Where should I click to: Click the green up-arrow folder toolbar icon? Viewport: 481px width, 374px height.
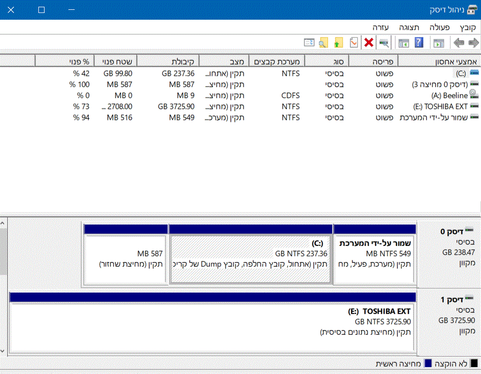tap(339, 43)
